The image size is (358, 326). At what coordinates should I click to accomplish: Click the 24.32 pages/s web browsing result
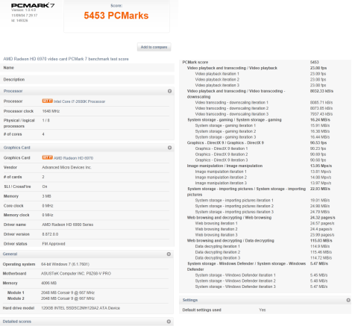point(322,218)
